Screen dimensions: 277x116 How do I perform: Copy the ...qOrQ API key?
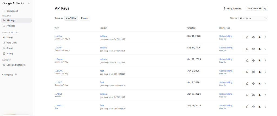pos(247,84)
